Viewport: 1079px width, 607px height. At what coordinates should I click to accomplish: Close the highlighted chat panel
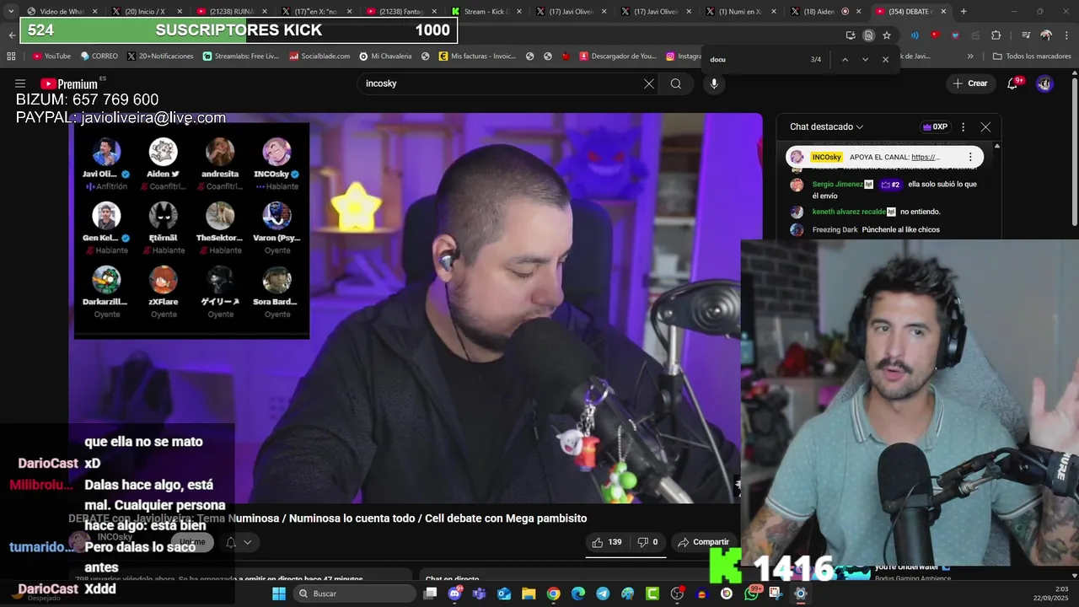(985, 126)
